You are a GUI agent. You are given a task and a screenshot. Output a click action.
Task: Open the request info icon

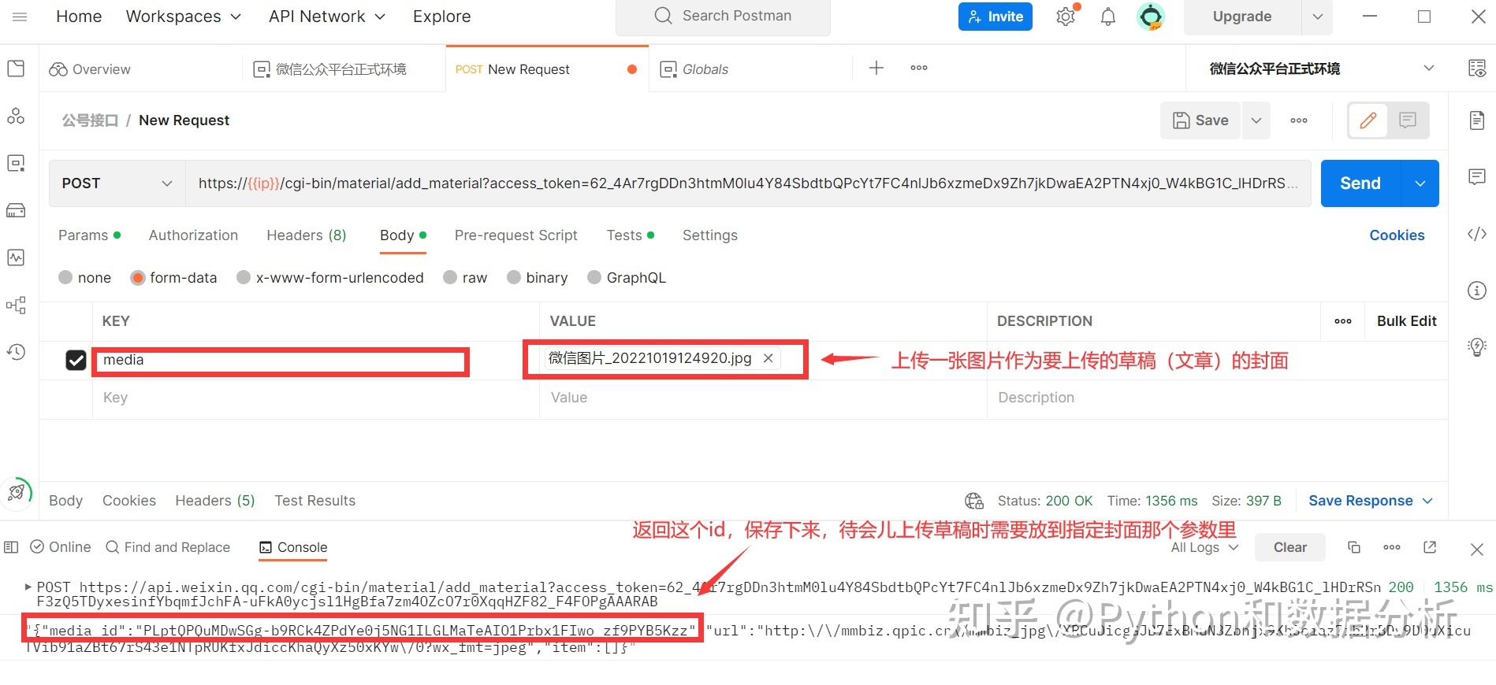point(1477,291)
